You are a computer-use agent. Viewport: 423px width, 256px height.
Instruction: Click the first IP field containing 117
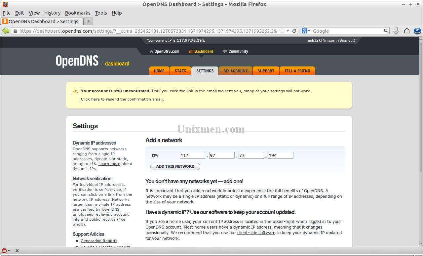pyautogui.click(x=193, y=155)
